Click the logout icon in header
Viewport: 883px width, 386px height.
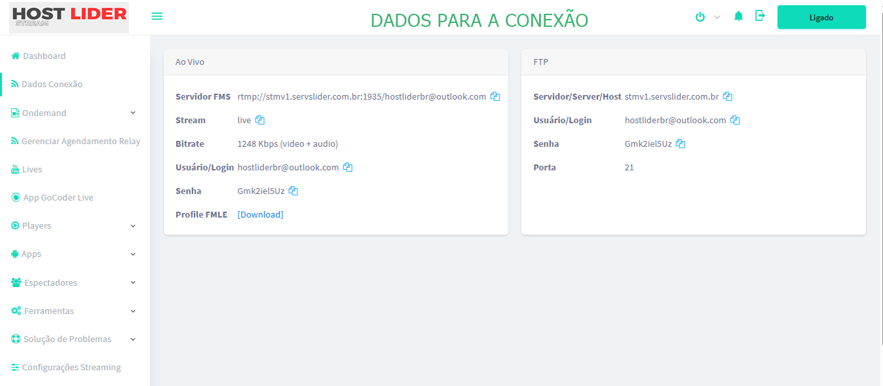click(x=760, y=16)
